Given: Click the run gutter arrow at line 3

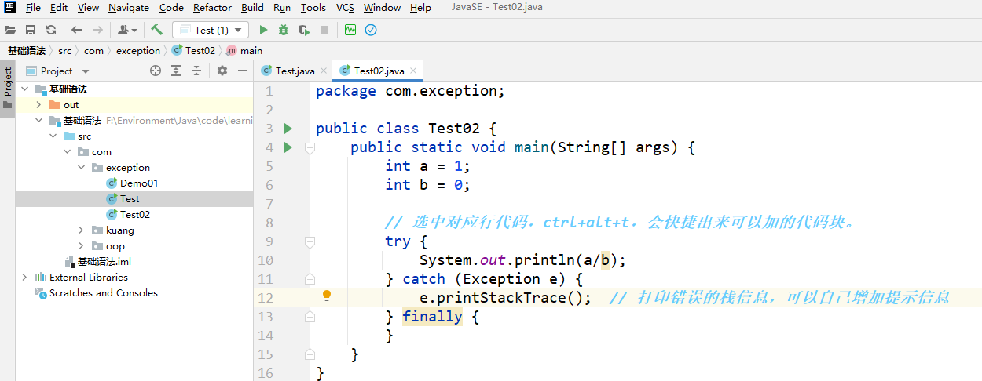Looking at the screenshot, I should [x=288, y=129].
